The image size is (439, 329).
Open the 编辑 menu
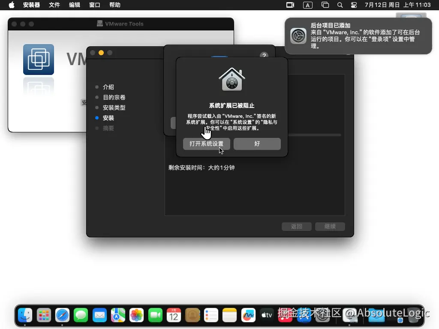pyautogui.click(x=75, y=5)
